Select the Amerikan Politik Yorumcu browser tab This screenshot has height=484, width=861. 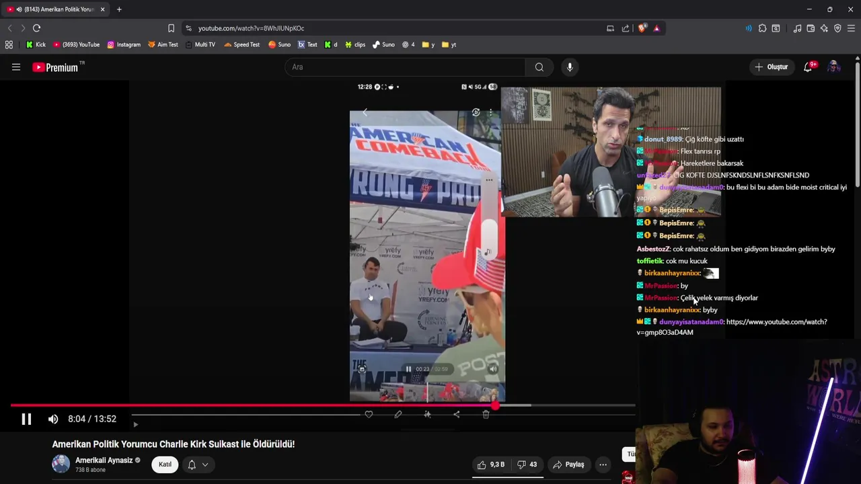tap(54, 9)
